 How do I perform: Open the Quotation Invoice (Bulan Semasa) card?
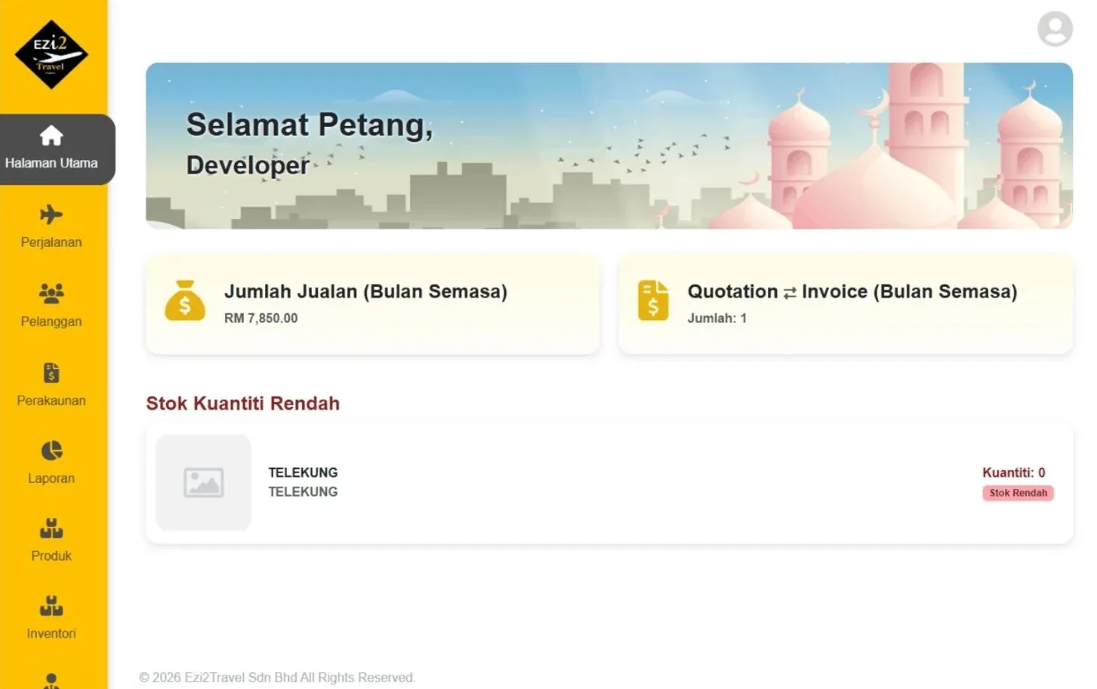pos(846,305)
